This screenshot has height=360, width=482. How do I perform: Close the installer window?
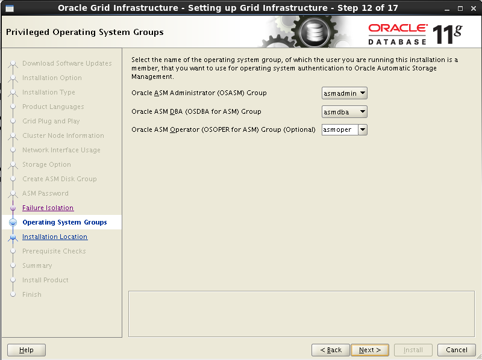[x=474, y=8]
